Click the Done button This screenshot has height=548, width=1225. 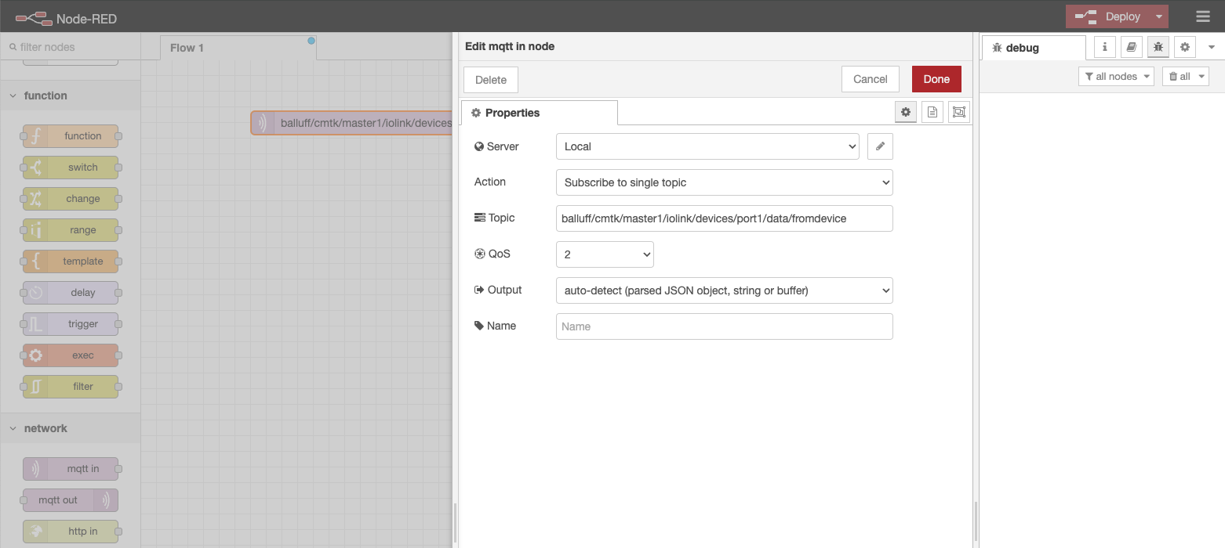(x=936, y=79)
